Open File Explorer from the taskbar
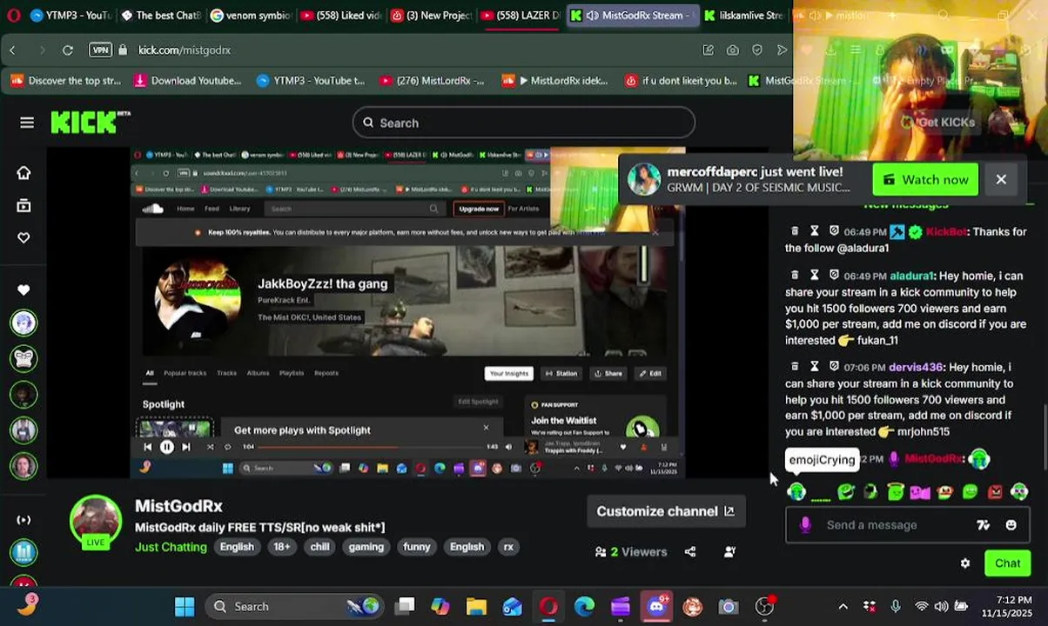The width and height of the screenshot is (1048, 626). coord(476,607)
